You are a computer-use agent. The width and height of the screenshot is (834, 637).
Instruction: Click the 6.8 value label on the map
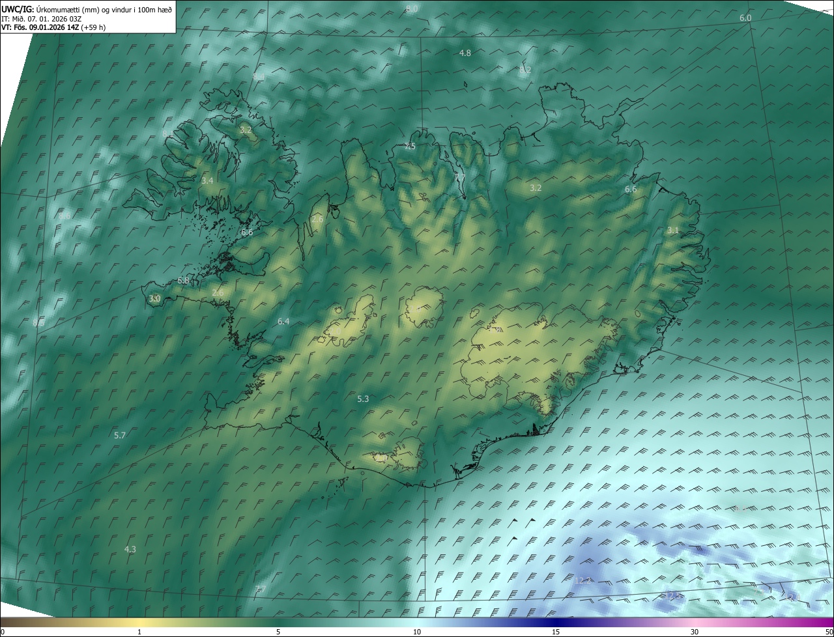pos(183,281)
